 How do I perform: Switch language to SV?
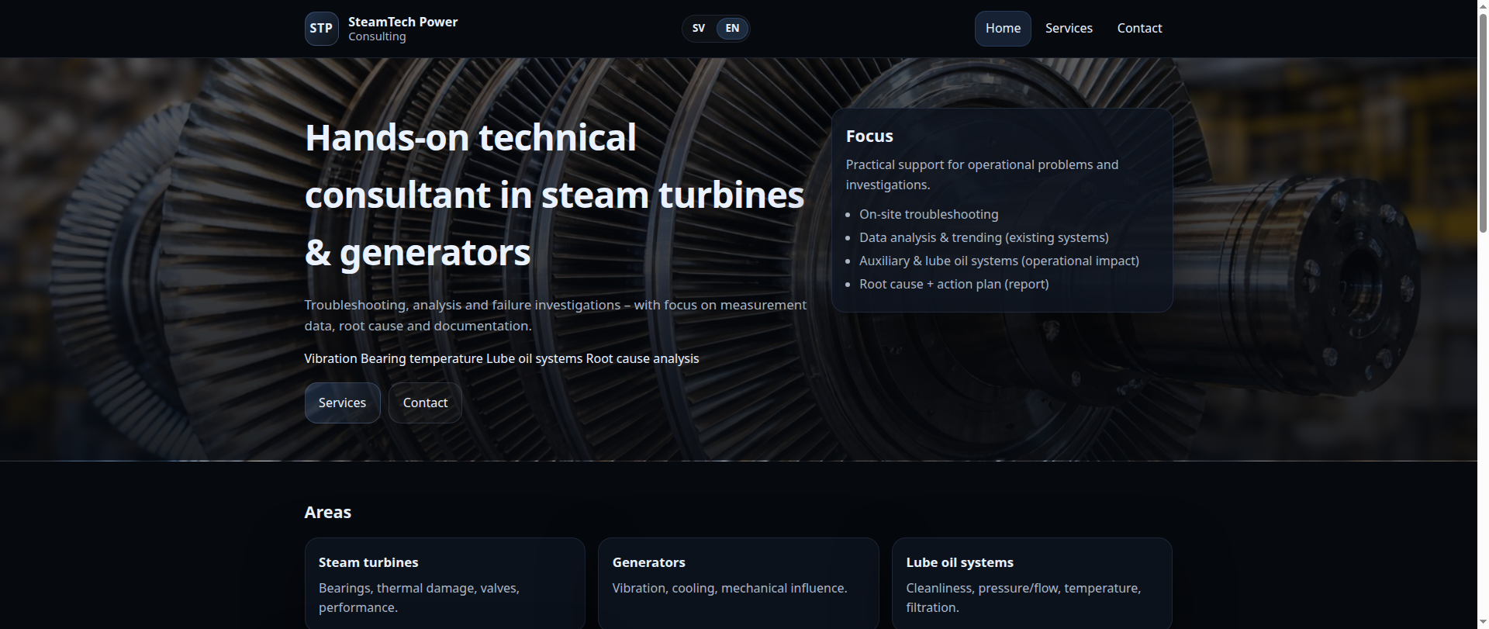(699, 29)
